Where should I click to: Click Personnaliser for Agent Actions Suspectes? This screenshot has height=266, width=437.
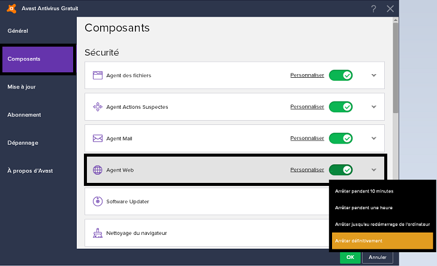pos(307,106)
